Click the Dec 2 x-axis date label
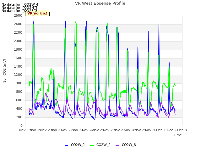Viewport: 201px width, 151px height. point(171,130)
